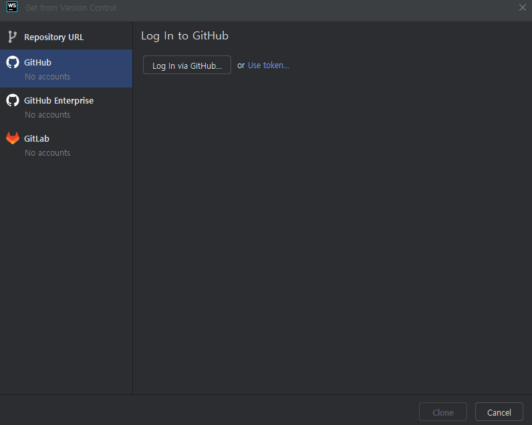The width and height of the screenshot is (532, 425).
Task: Click the Cancel button
Action: coord(499,412)
